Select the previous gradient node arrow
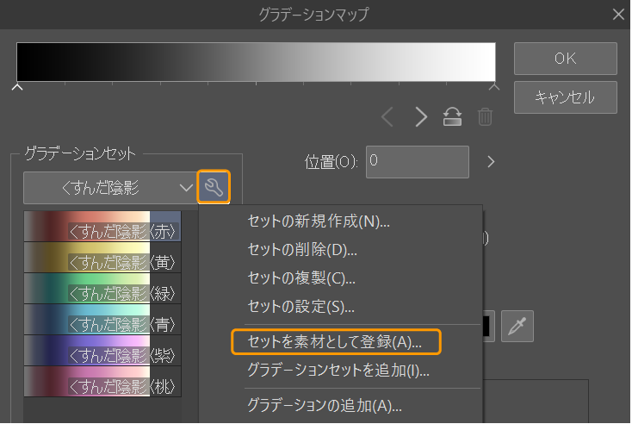Image resolution: width=632 pixels, height=424 pixels. [387, 117]
